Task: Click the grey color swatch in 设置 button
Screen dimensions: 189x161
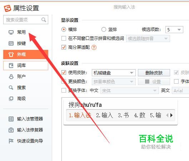Action: coord(147,82)
